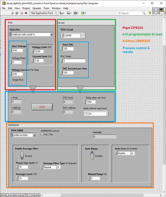Click the Delay after set stepper arrows
Screen dimensions: 166x197
click(x=85, y=102)
